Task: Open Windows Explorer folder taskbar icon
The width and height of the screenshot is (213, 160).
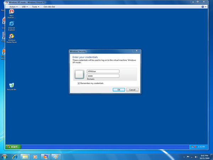Action: click(x=25, y=157)
